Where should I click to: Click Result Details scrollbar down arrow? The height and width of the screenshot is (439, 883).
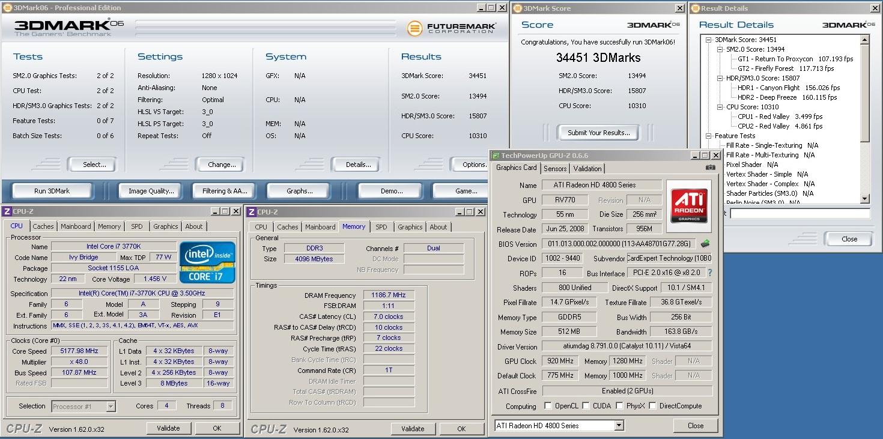click(865, 199)
